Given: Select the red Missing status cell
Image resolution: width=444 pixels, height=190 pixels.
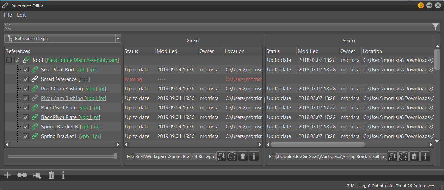Looking at the screenshot, I should click(134, 79).
